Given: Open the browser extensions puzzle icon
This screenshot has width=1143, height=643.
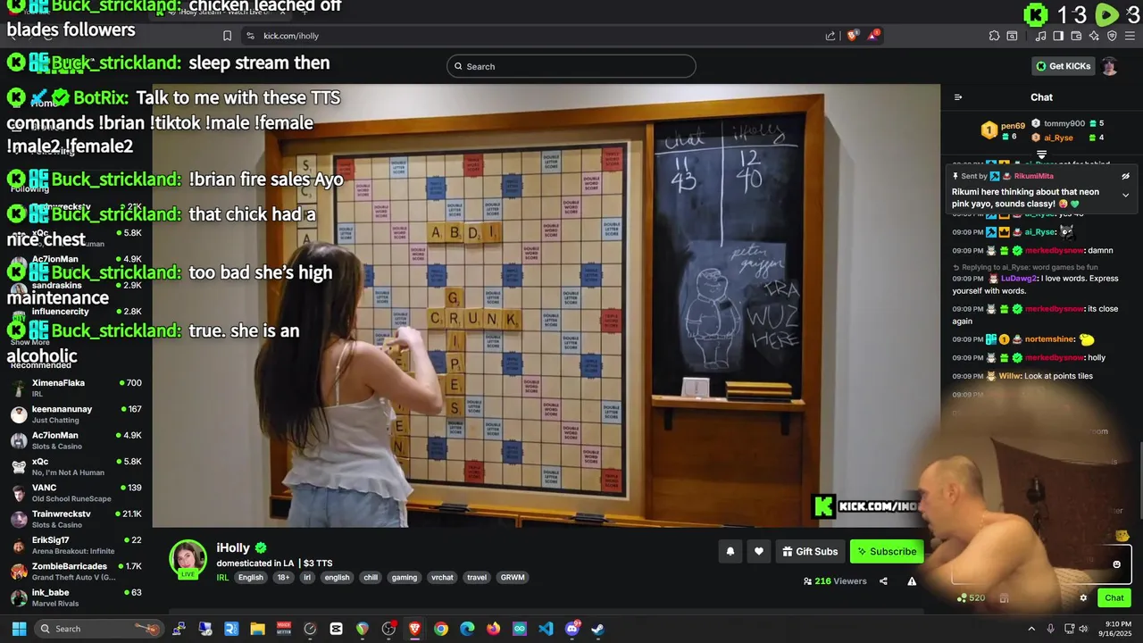Looking at the screenshot, I should pyautogui.click(x=994, y=36).
